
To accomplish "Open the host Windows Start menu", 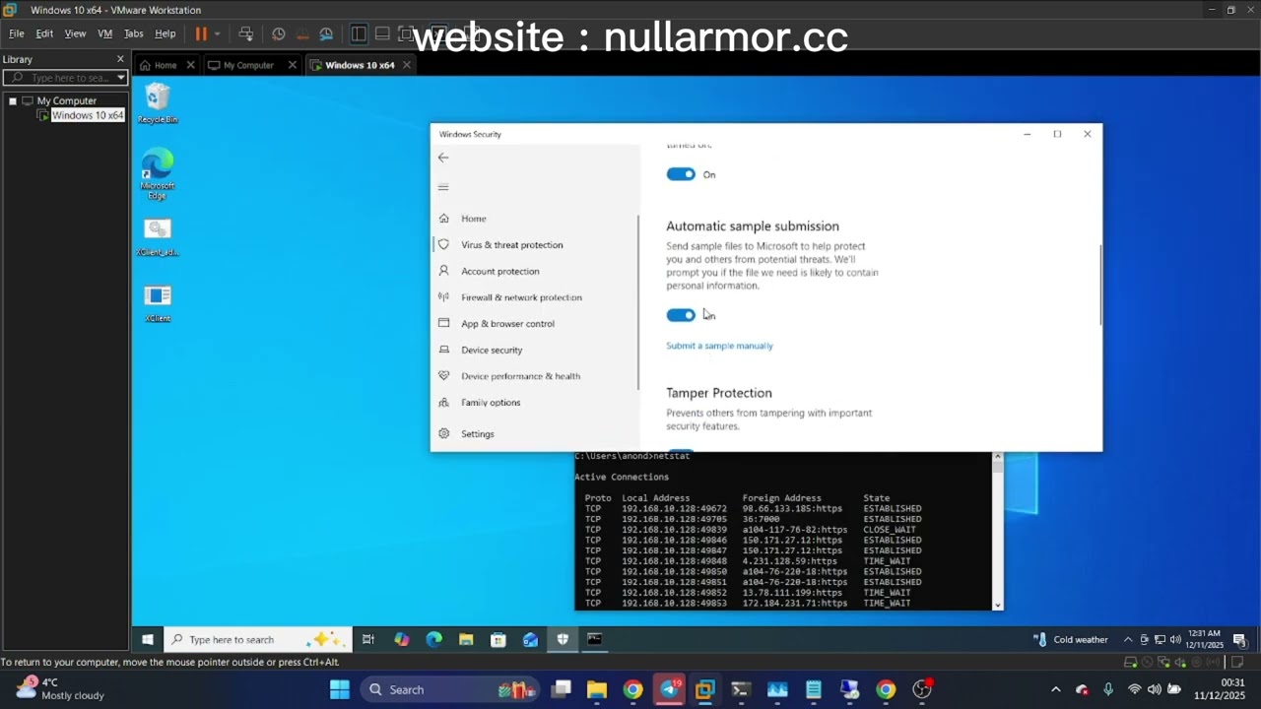I will (x=340, y=689).
